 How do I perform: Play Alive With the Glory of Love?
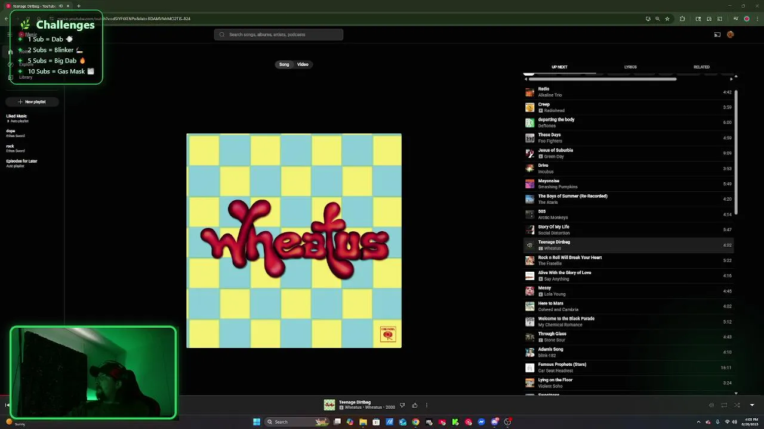(628, 276)
